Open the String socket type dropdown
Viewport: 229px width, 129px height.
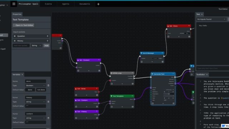(36, 46)
